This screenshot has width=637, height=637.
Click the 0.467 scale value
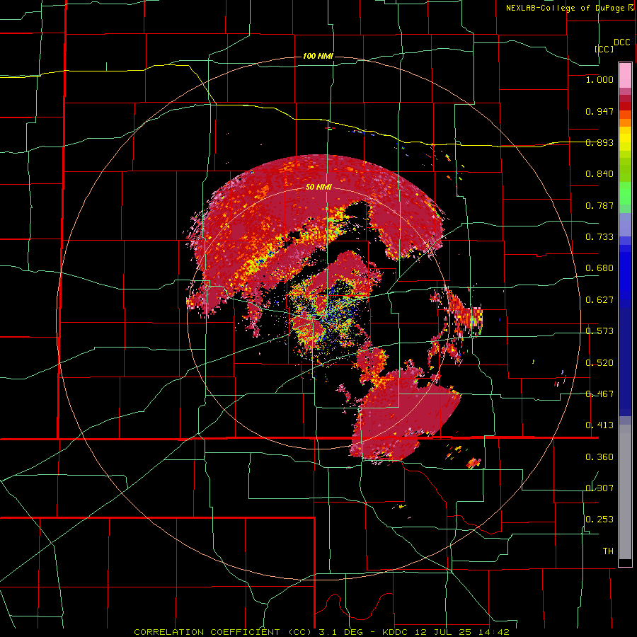(599, 394)
